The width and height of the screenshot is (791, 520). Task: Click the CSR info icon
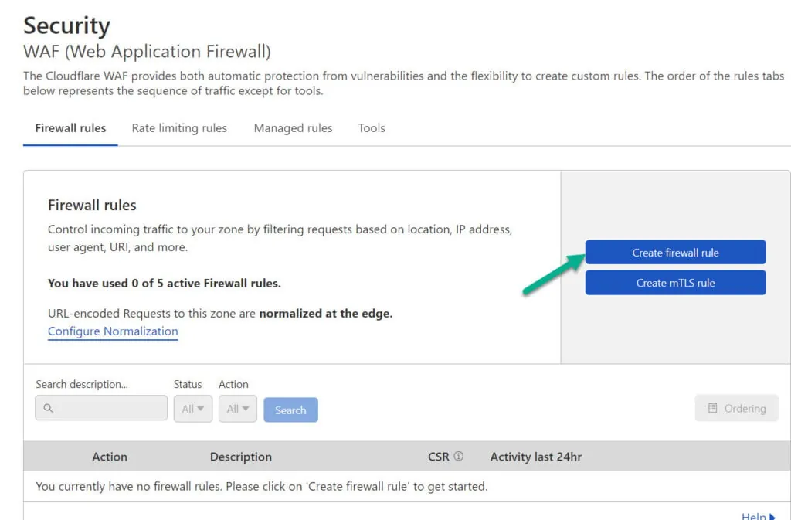coord(458,456)
